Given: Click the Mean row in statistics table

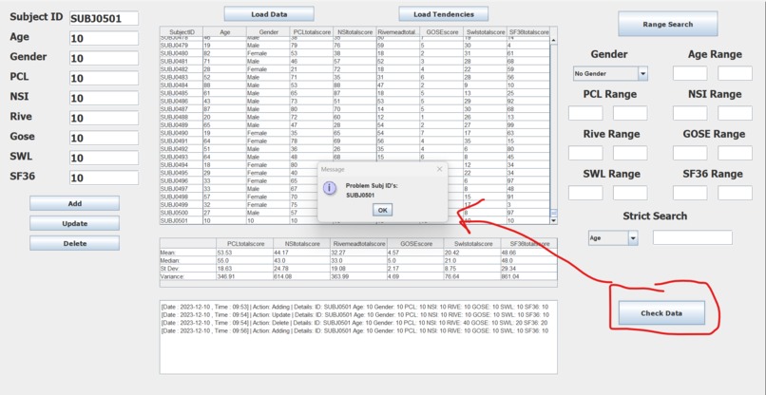Looking at the screenshot, I should (358, 253).
